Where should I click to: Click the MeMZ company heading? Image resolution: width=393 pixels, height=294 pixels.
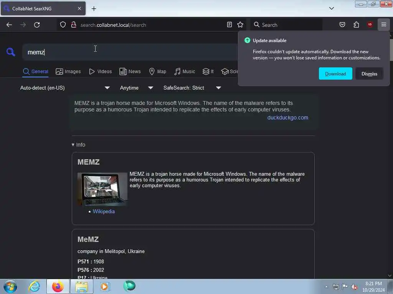click(x=88, y=239)
